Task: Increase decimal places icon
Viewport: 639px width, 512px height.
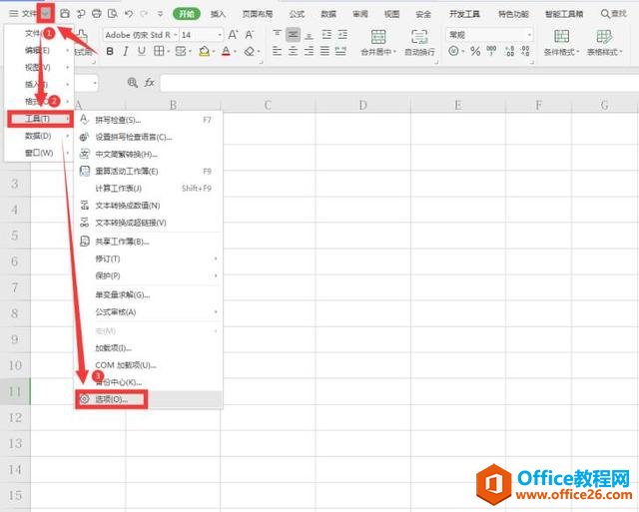Action: tap(509, 51)
